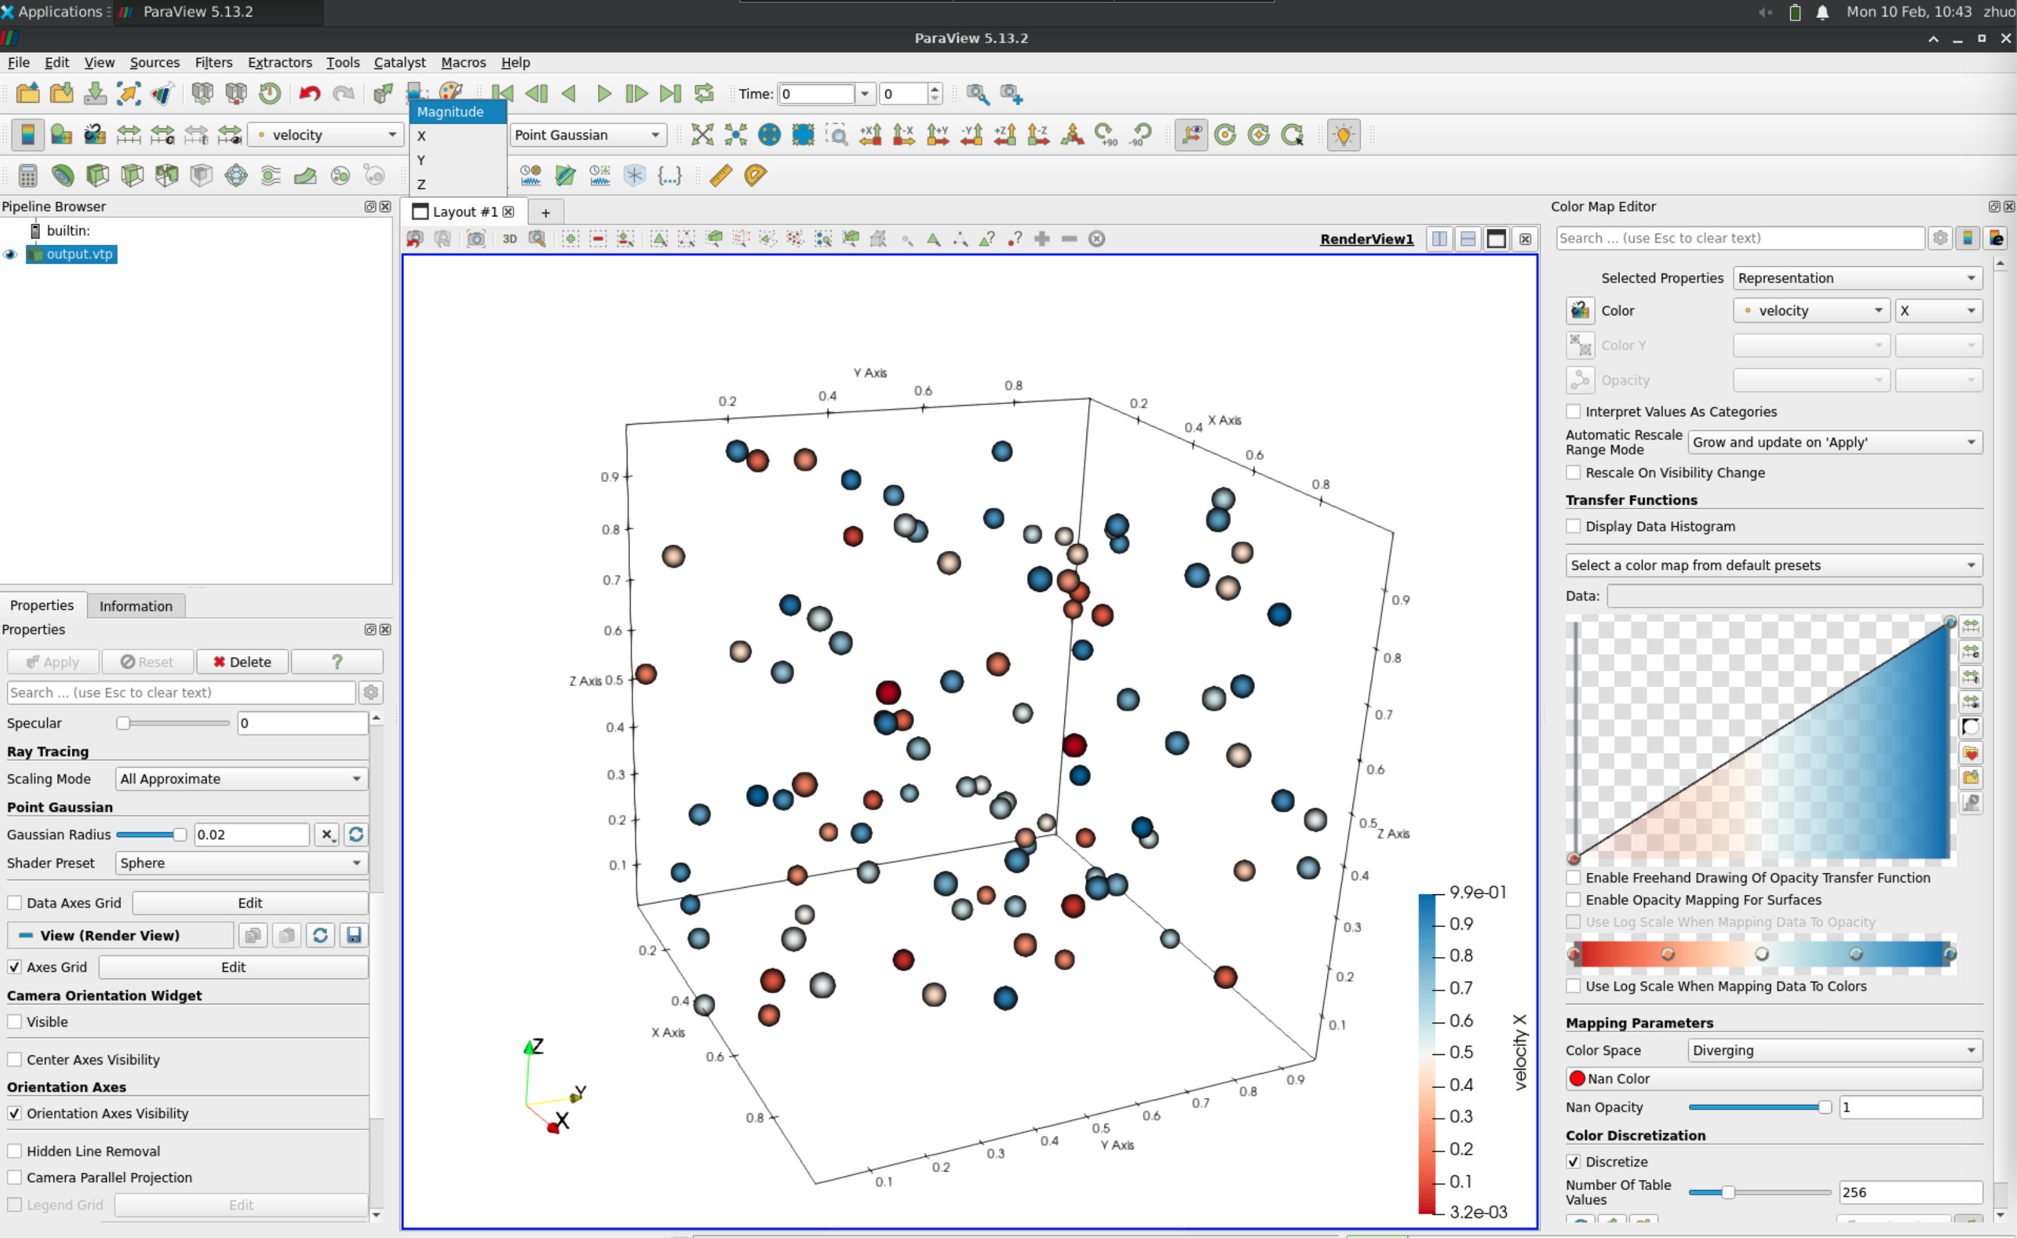Open the Extractors menu
2017x1238 pixels.
[279, 62]
